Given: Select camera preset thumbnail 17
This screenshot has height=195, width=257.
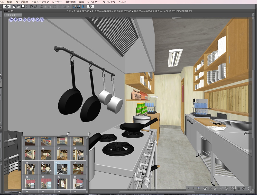Looking at the screenshot, I should pyautogui.click(x=79, y=155).
